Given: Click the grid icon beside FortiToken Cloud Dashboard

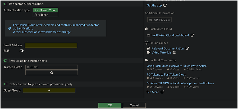Looking at the screenshot, I should point(148,35).
